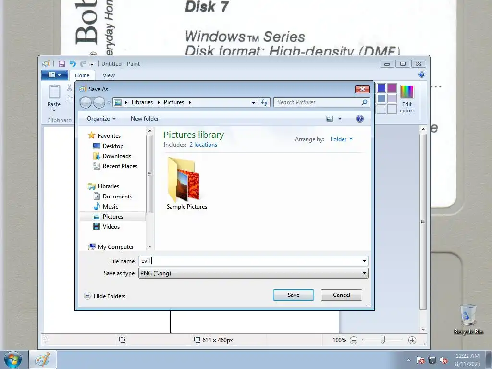Click the Back navigation button in Save As
Image resolution: width=492 pixels, height=369 pixels.
click(86, 102)
